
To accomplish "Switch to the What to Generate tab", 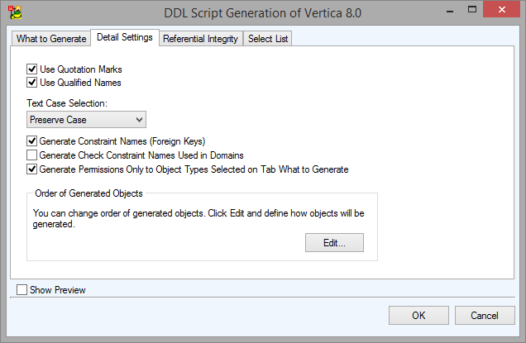I will [x=50, y=39].
